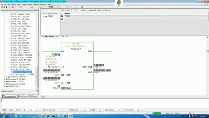Switch to Networks tab
This screenshot has width=209, height=118.
(x=34, y=96)
